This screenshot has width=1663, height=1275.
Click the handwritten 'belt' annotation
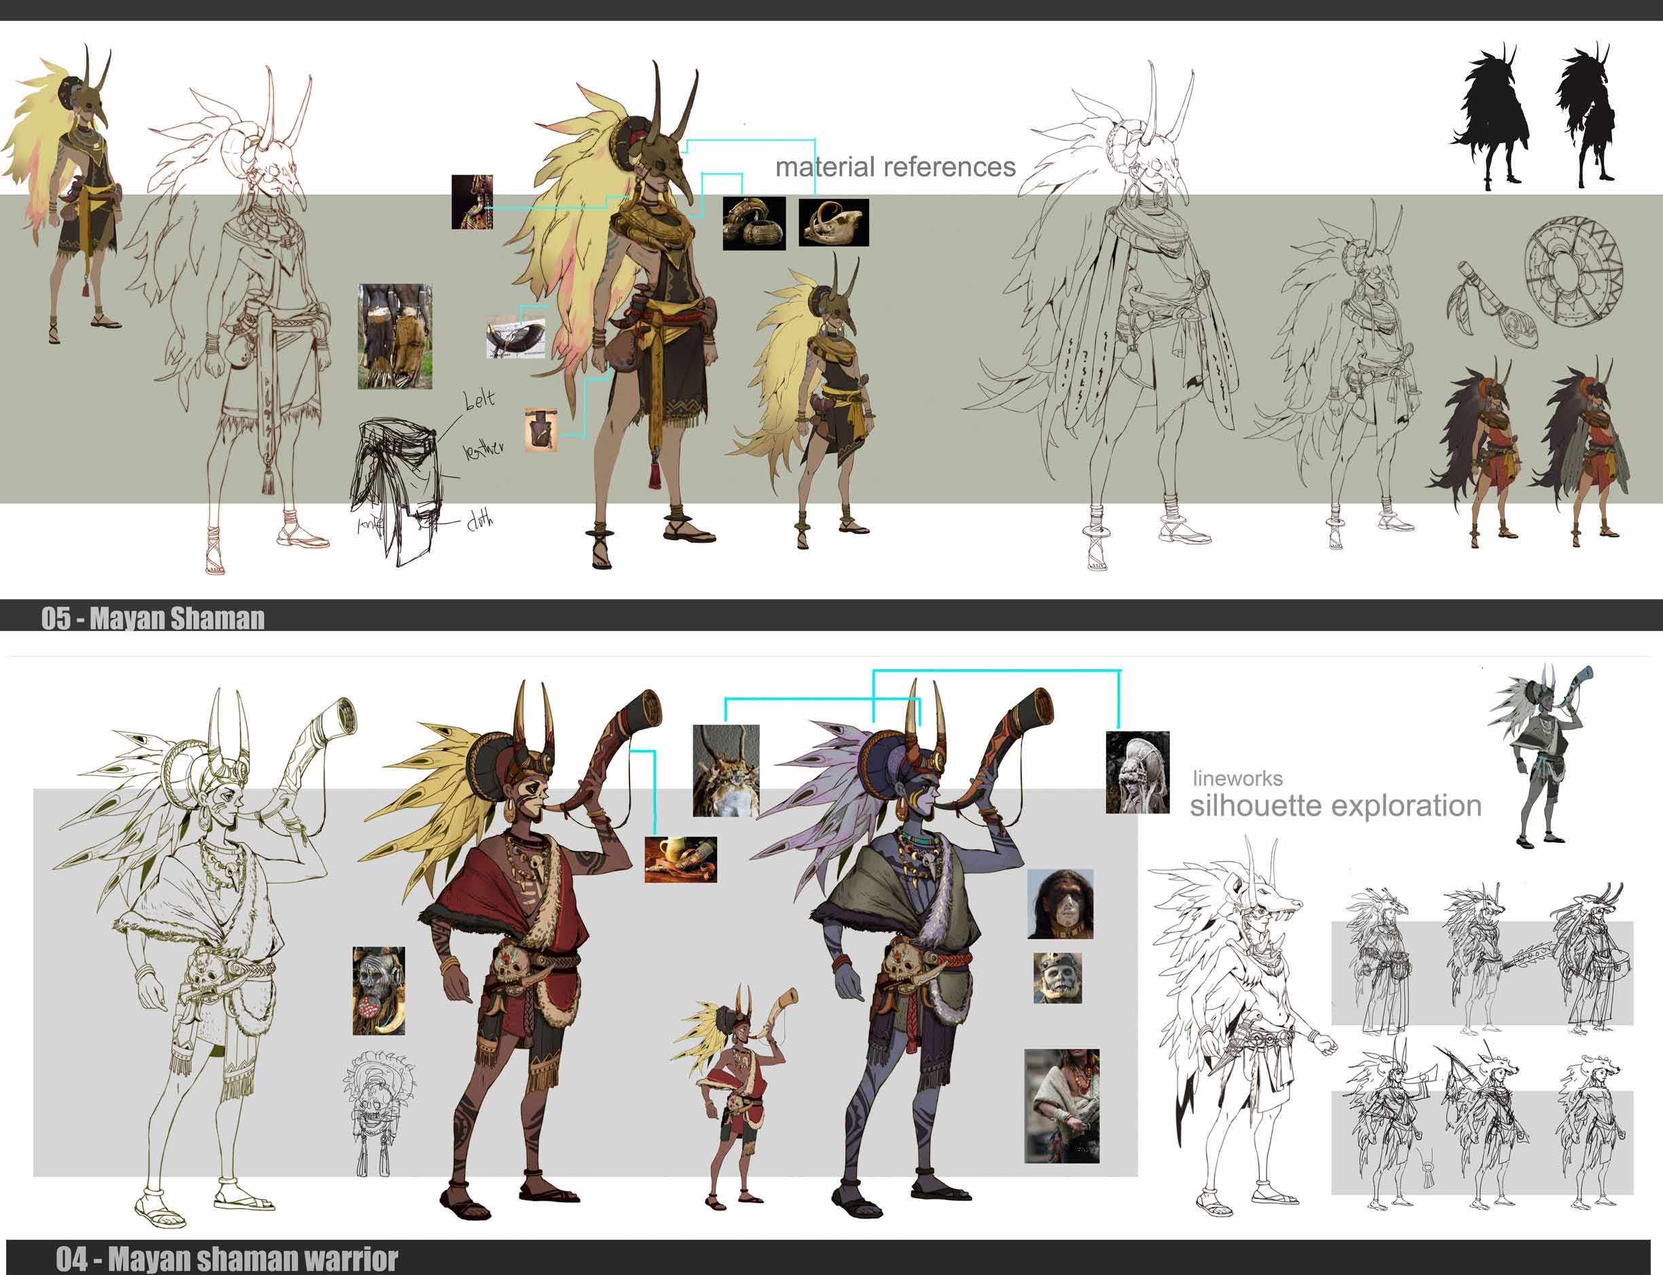479,399
